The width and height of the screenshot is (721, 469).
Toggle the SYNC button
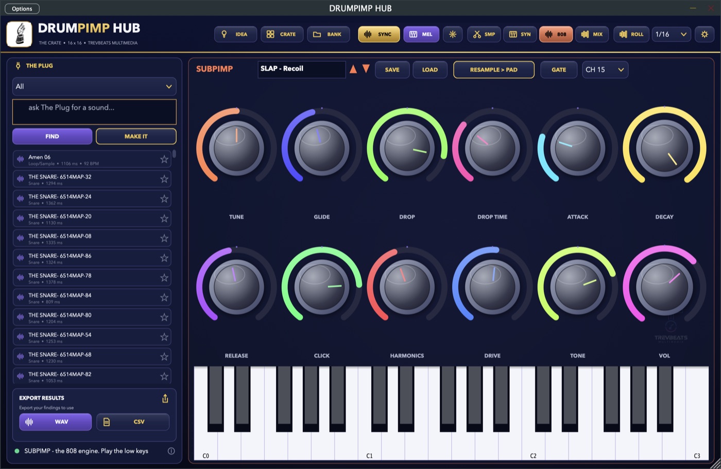[x=379, y=35]
